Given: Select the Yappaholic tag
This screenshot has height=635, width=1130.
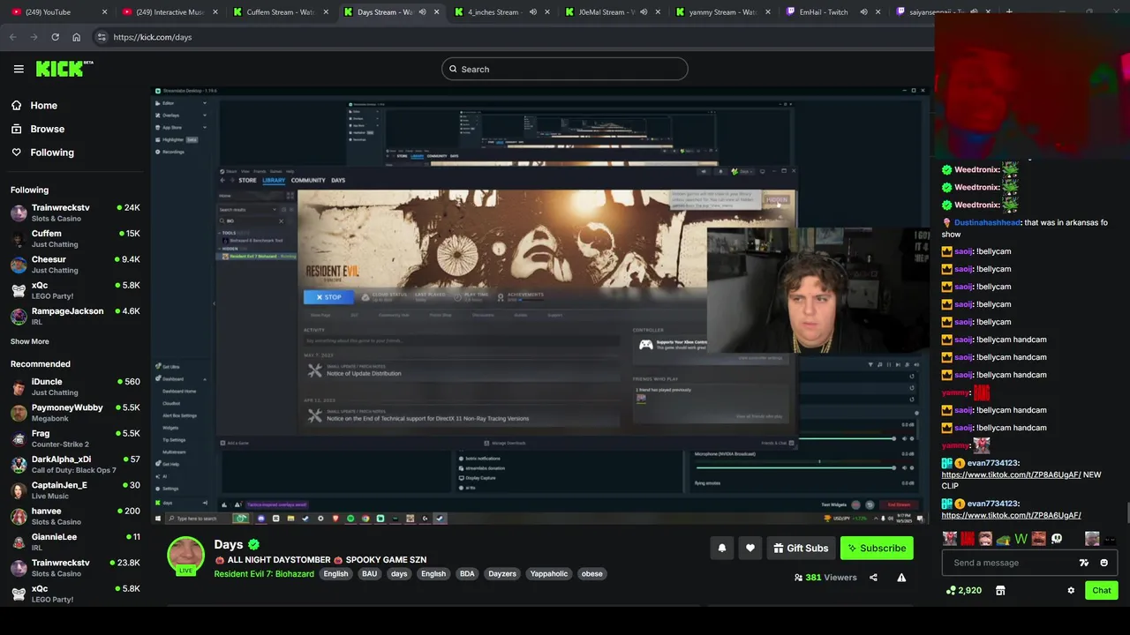Looking at the screenshot, I should (549, 574).
